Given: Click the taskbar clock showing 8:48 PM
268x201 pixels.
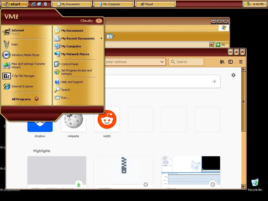Looking at the screenshot, I should click(x=258, y=4).
